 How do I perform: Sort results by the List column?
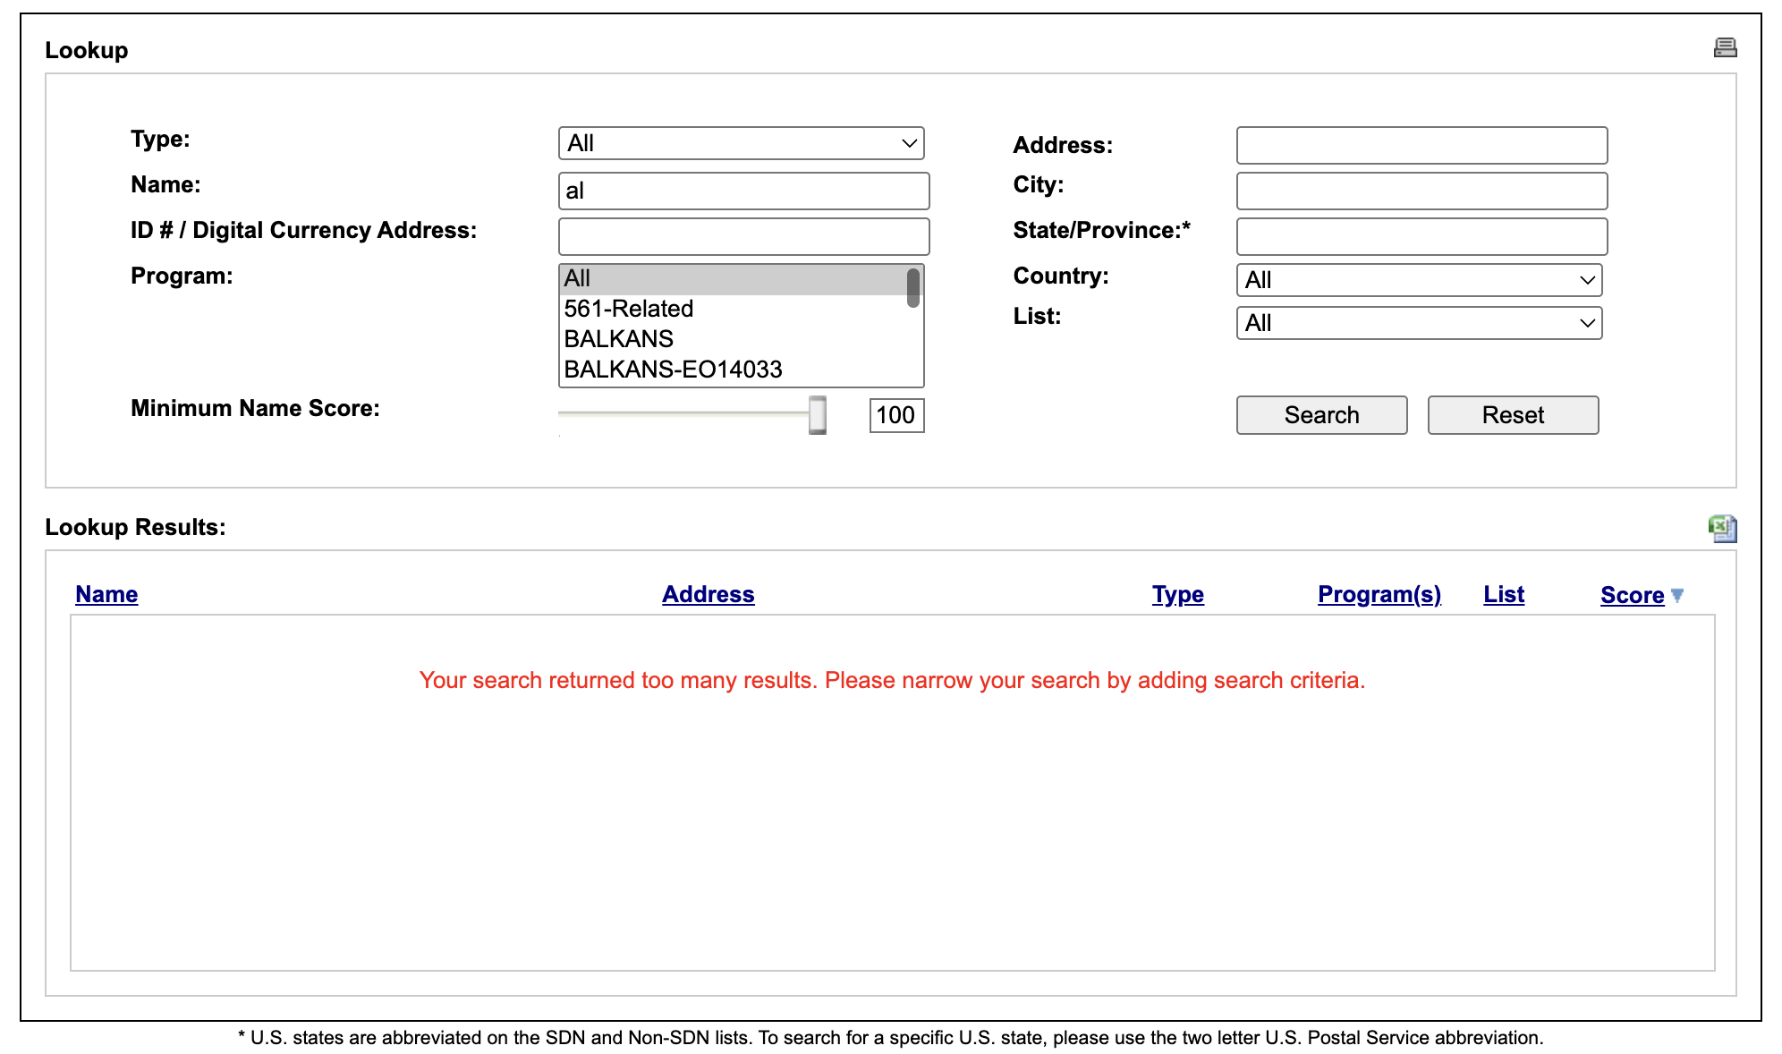pos(1503,594)
